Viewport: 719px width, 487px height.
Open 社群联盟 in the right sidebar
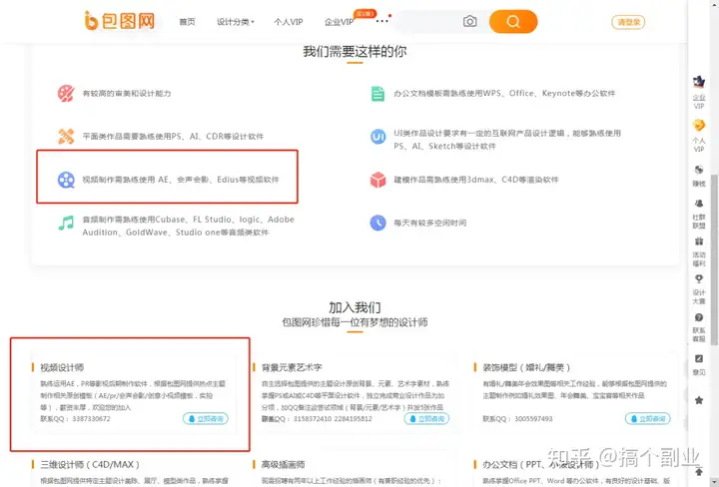tap(699, 214)
